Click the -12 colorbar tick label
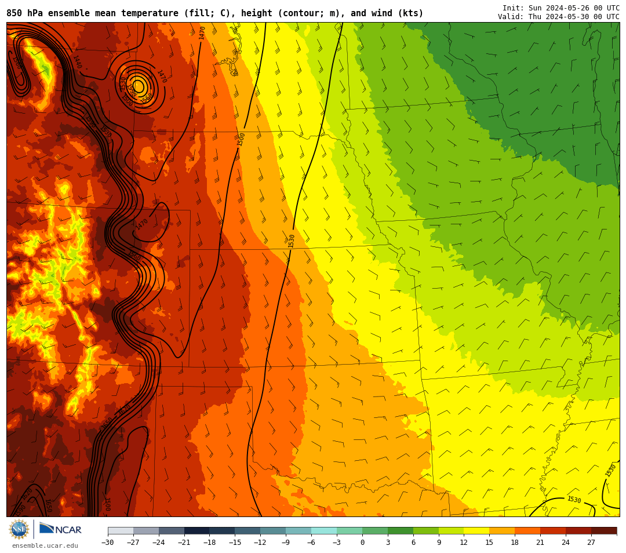The width and height of the screenshot is (626, 553). coord(261,542)
